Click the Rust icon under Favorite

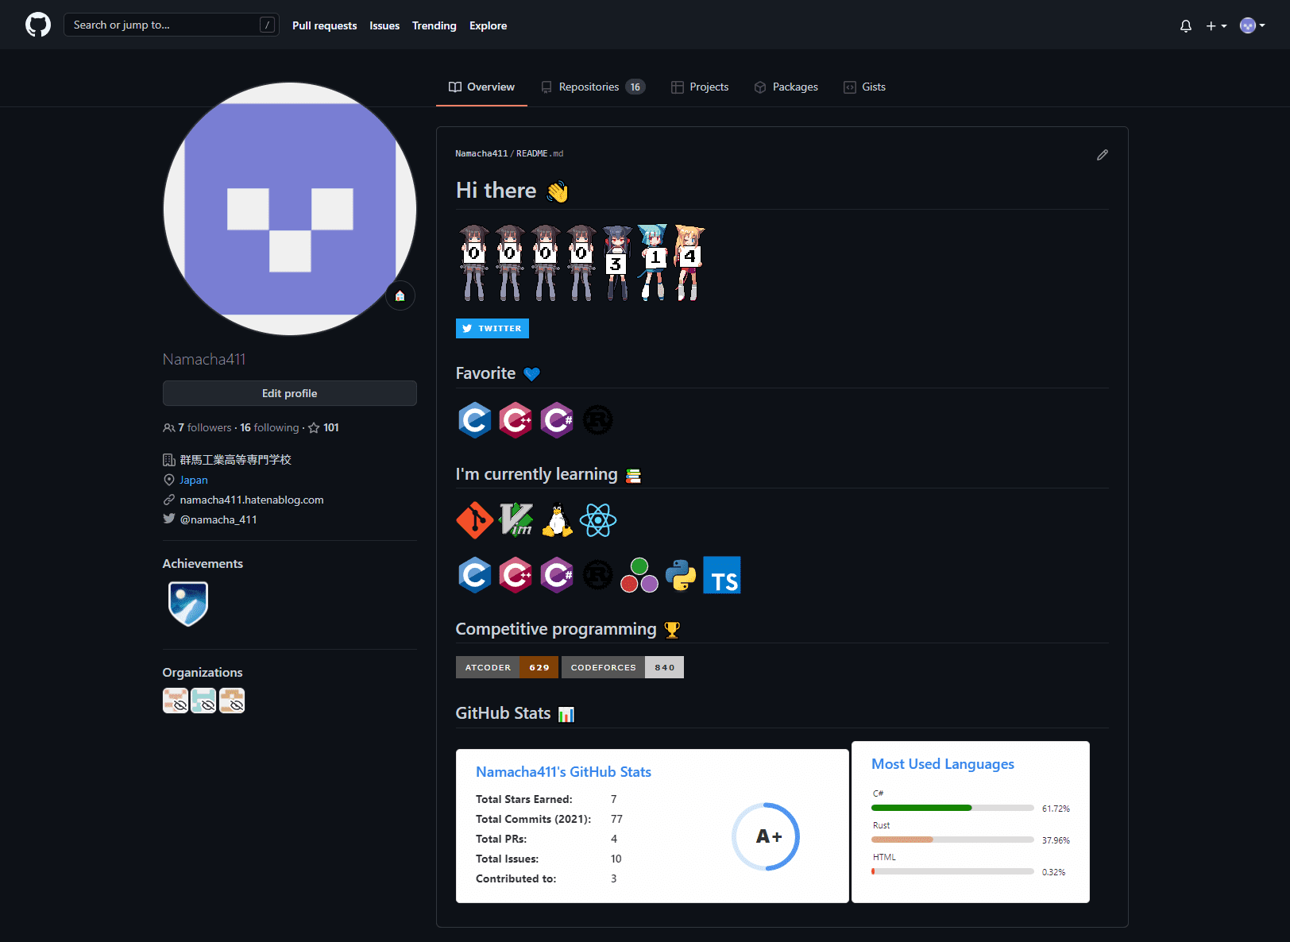(598, 420)
